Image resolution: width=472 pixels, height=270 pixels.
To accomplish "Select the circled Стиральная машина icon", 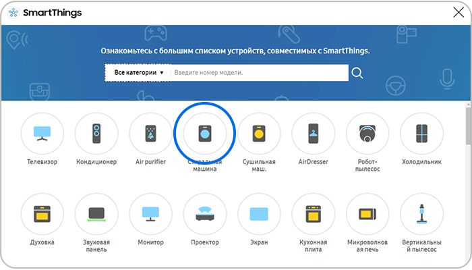I will [x=204, y=134].
